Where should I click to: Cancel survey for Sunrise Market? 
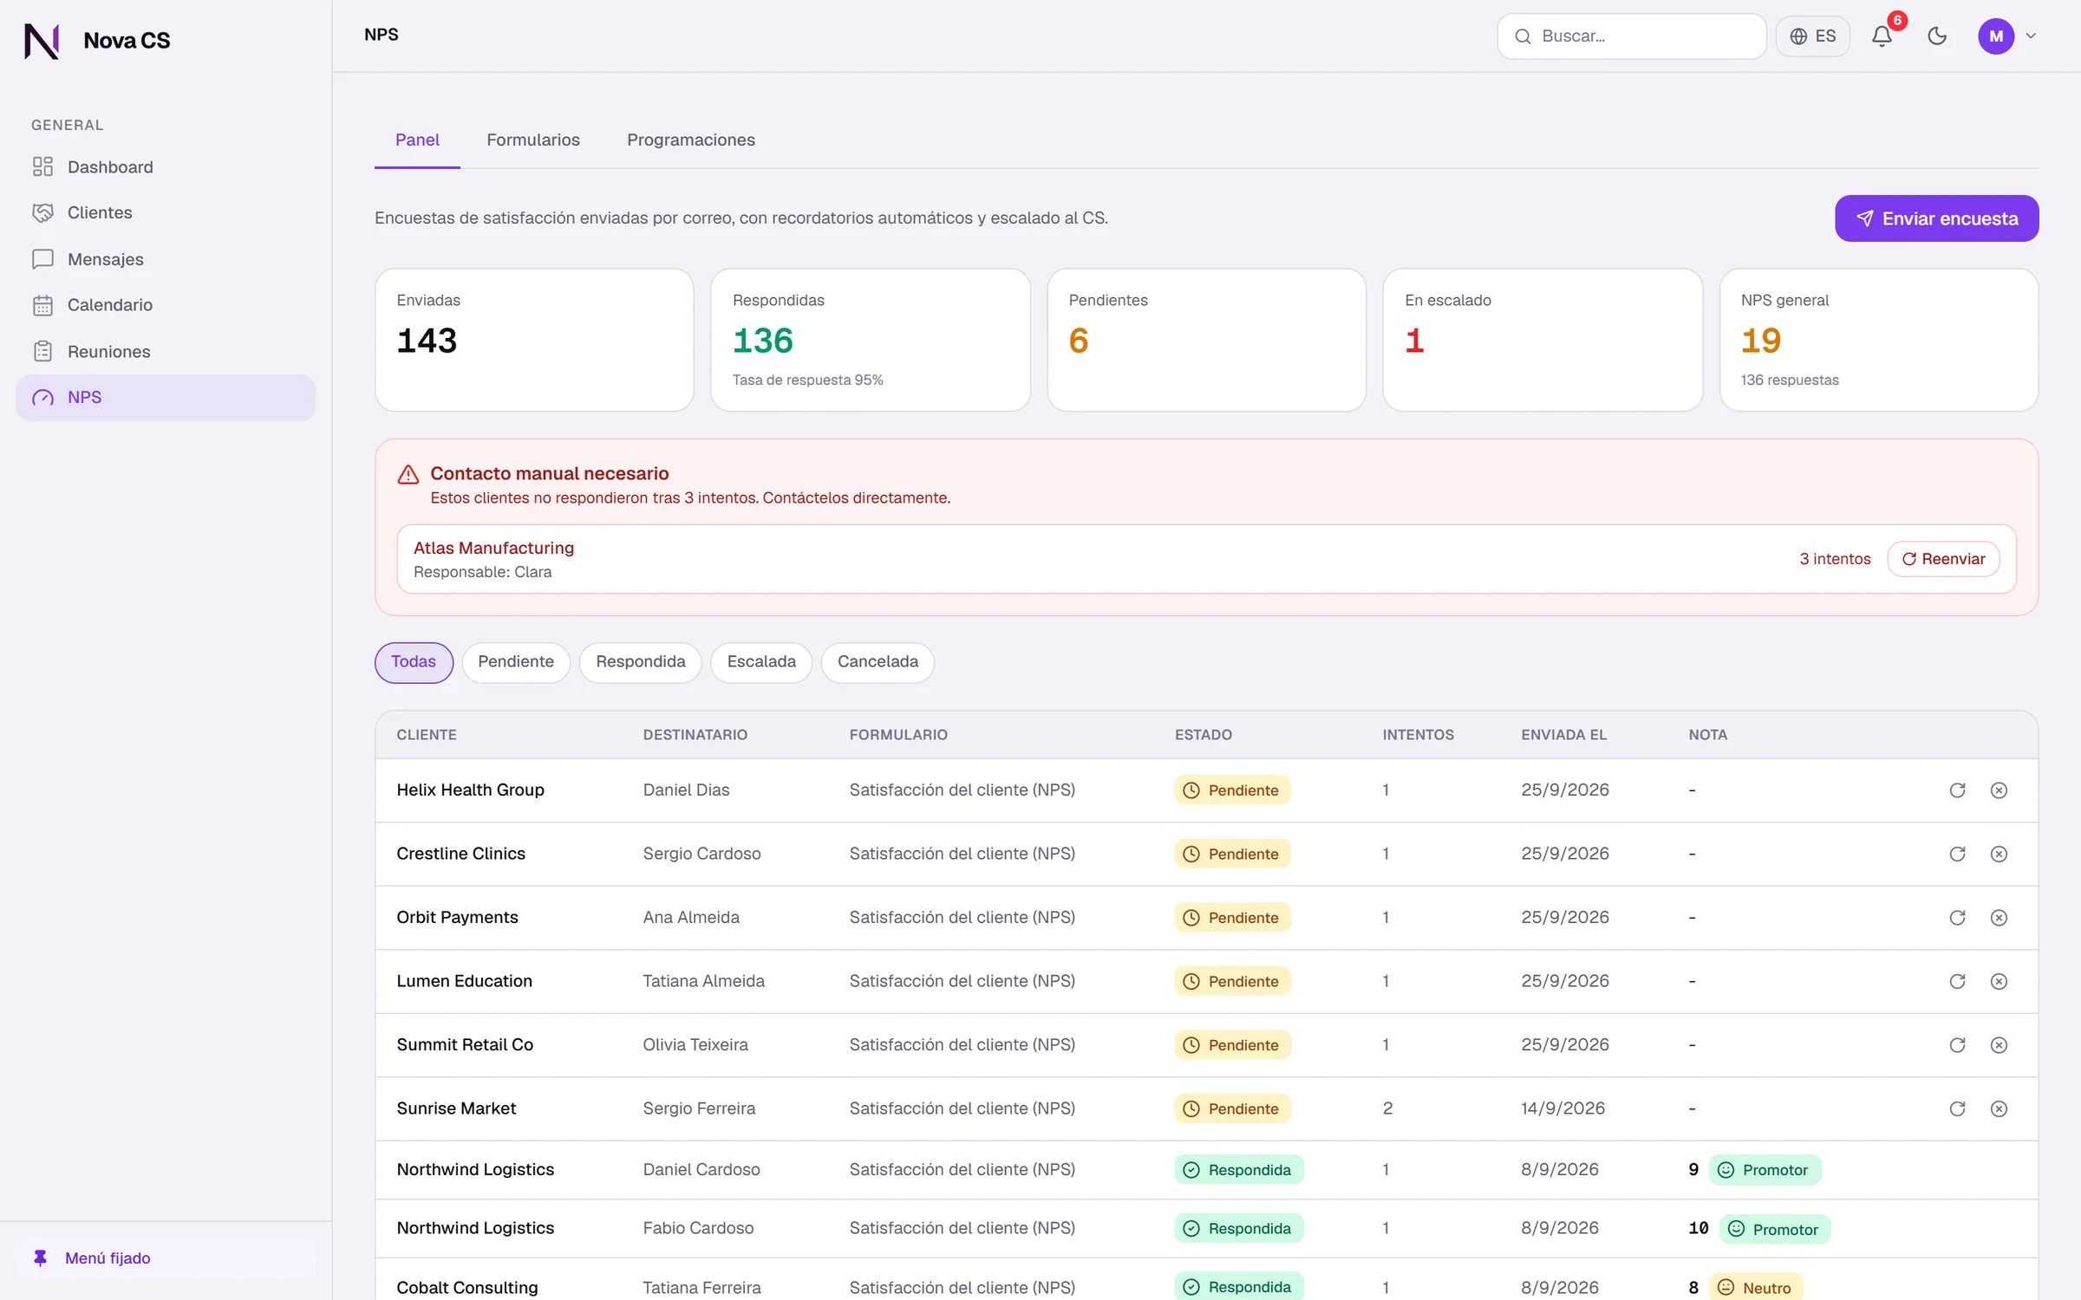tap(1999, 1108)
